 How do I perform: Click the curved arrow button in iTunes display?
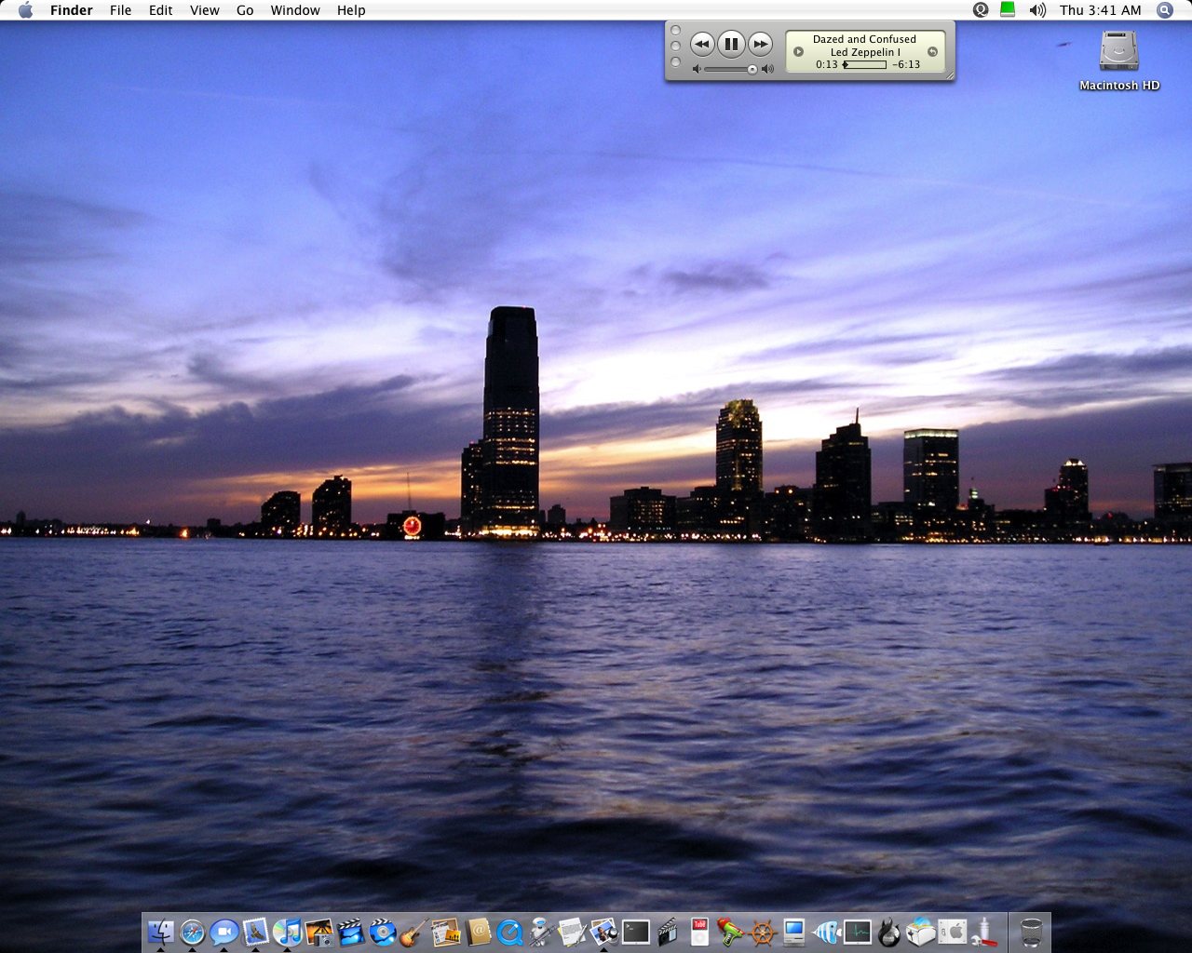[x=932, y=52]
